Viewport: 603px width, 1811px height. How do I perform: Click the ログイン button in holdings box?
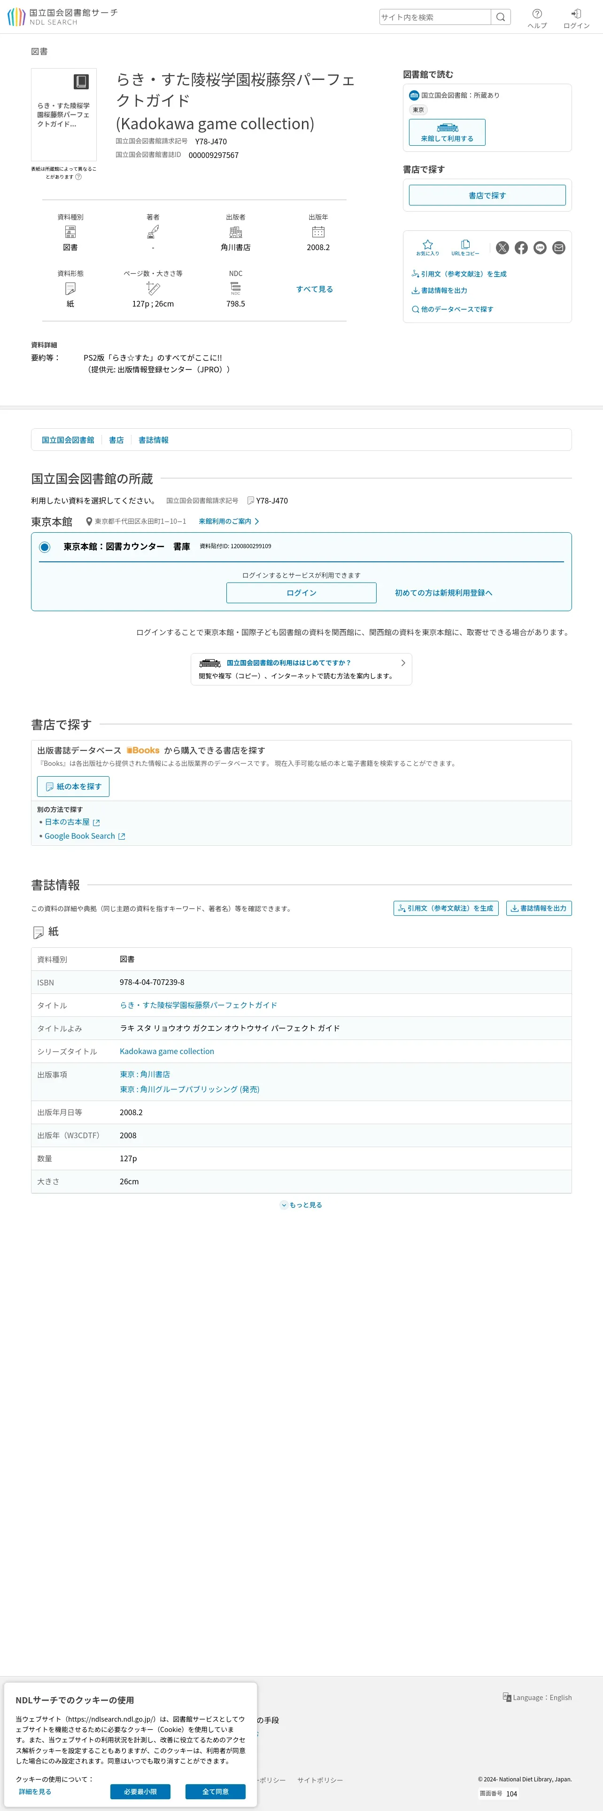pos(301,593)
